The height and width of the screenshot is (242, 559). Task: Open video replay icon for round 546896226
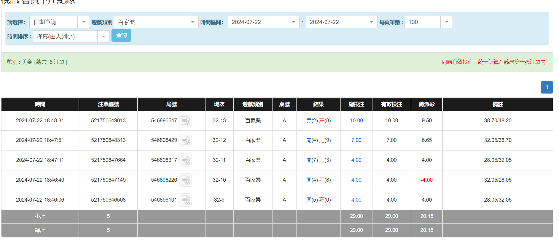pos(185,180)
